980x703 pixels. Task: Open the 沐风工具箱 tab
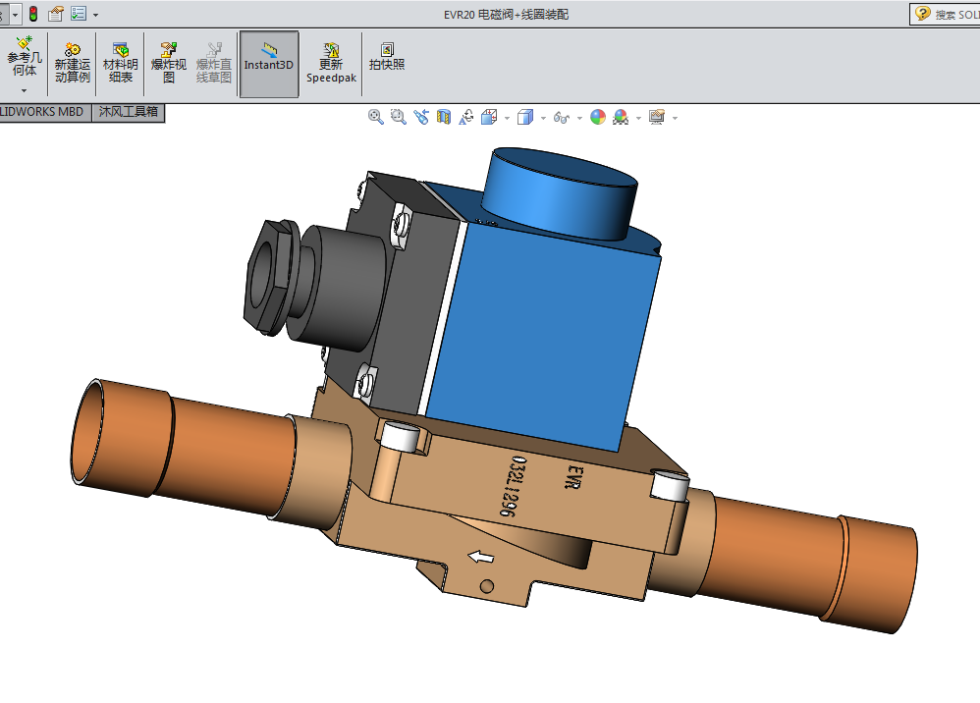pyautogui.click(x=128, y=112)
